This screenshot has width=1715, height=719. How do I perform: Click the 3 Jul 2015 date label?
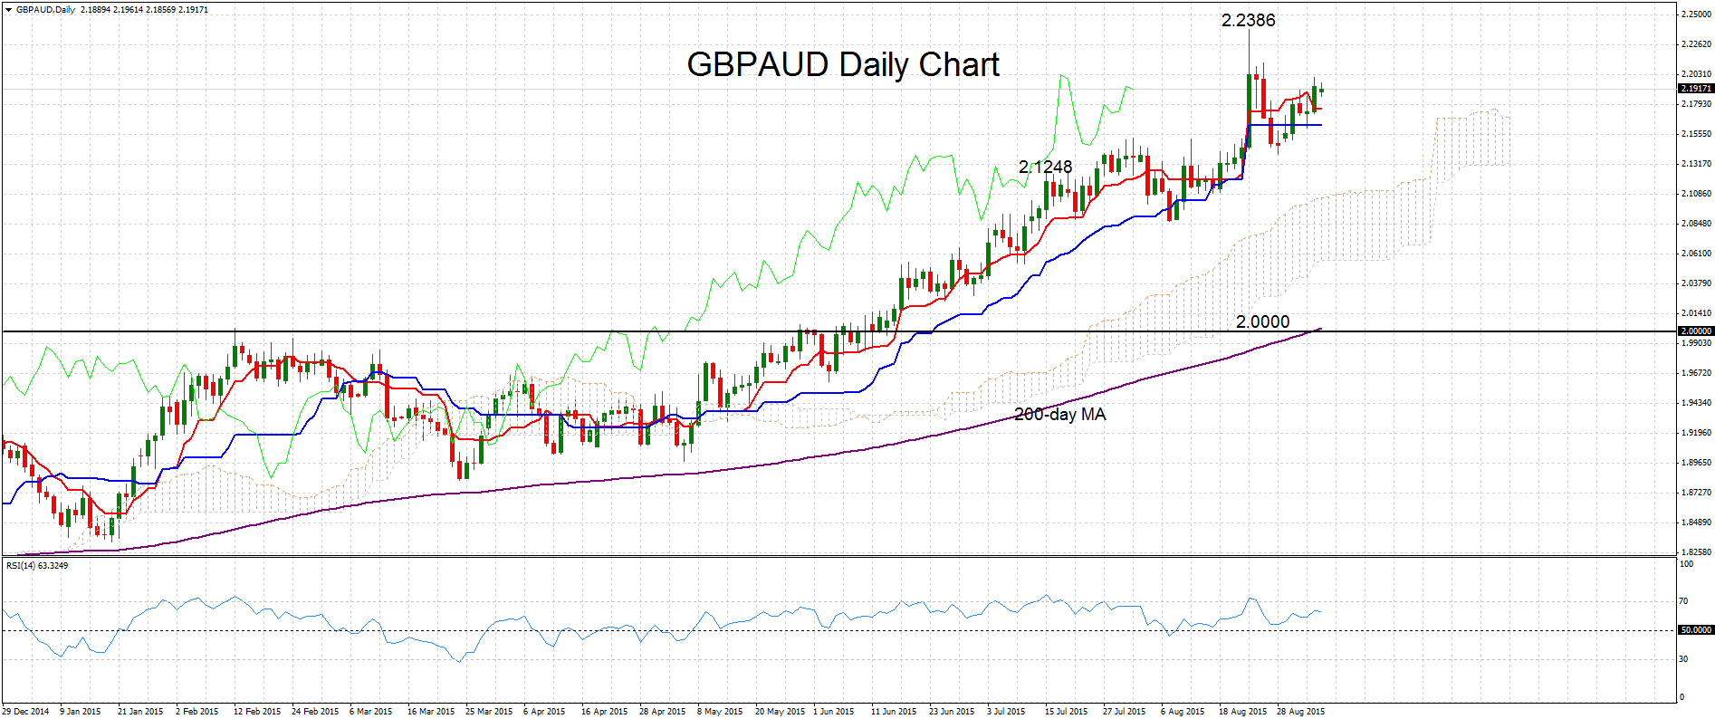coord(1006,711)
